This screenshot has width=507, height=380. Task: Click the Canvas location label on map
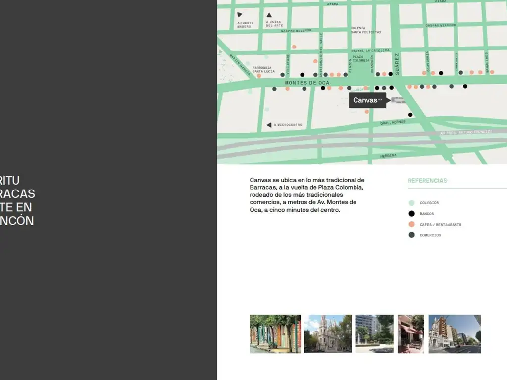[x=367, y=100]
